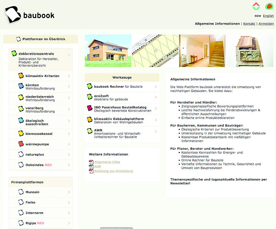The height and width of the screenshot is (229, 276).
Task: Click the red-green diamond icon at top right
Action: [x=256, y=6]
